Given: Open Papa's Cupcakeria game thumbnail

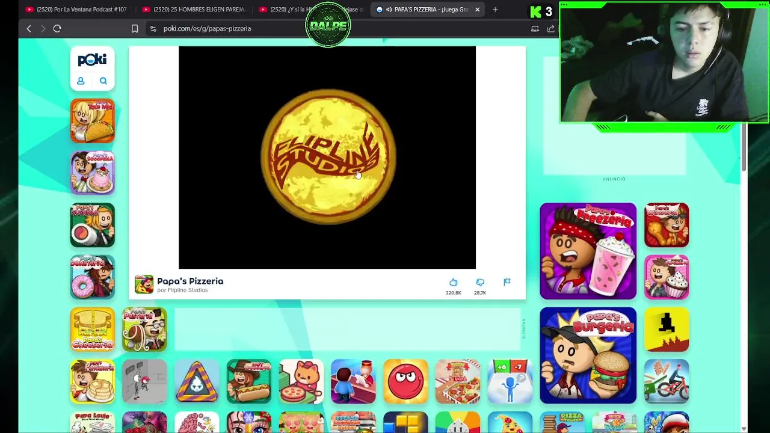Looking at the screenshot, I should 667,277.
